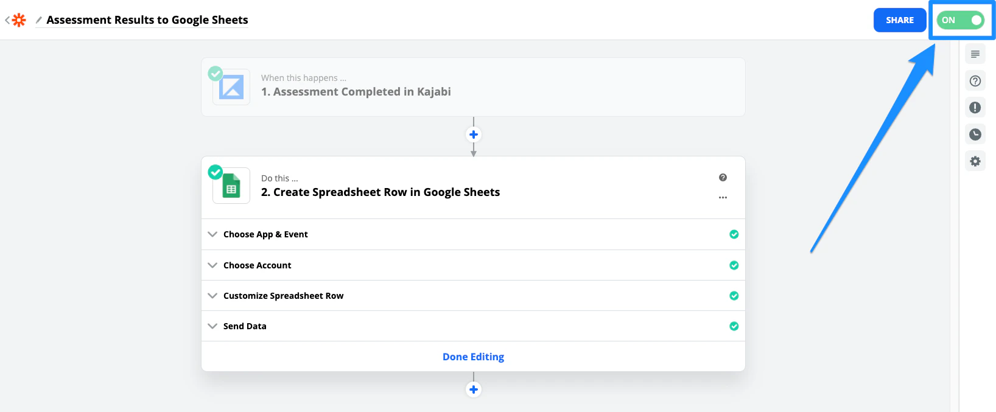Image resolution: width=996 pixels, height=412 pixels.
Task: Add a step between trigger and action
Action: pos(473,134)
